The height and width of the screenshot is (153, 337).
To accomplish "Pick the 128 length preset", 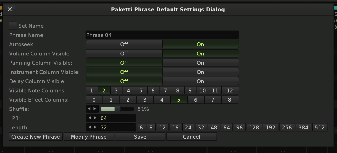I will click(x=254, y=128).
